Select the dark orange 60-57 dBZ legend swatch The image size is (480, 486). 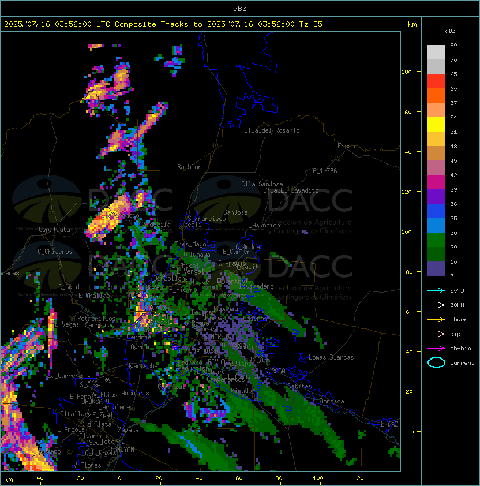pos(436,95)
